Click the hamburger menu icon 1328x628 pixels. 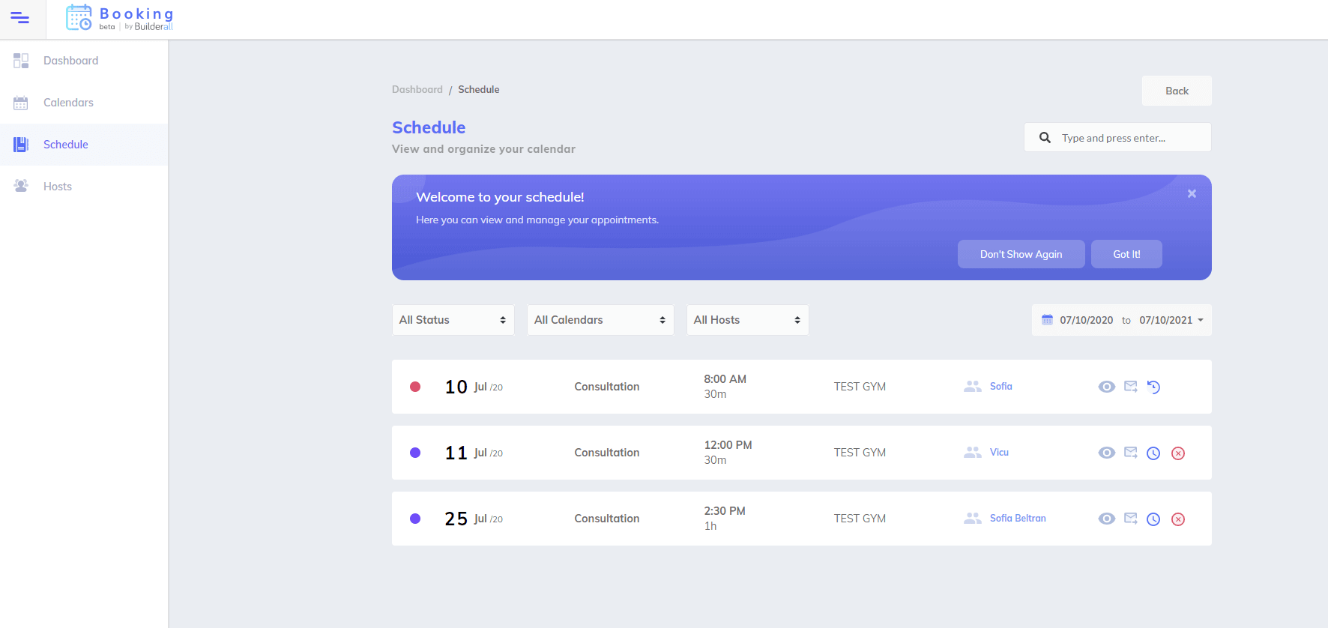point(20,18)
